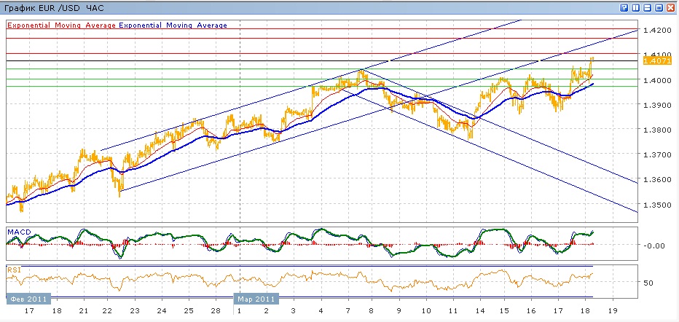This screenshot has height=322, width=679.
Task: Click the horizontal split panel icon
Action: click(647, 7)
